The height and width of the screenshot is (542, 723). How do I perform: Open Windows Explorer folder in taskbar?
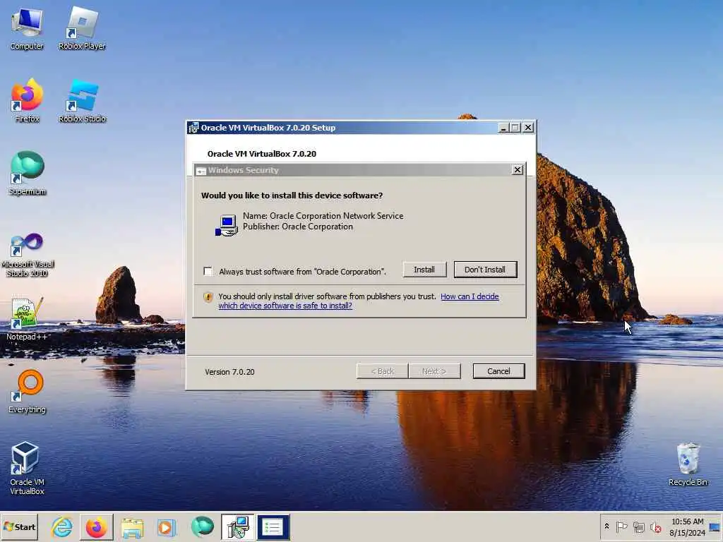point(132,526)
